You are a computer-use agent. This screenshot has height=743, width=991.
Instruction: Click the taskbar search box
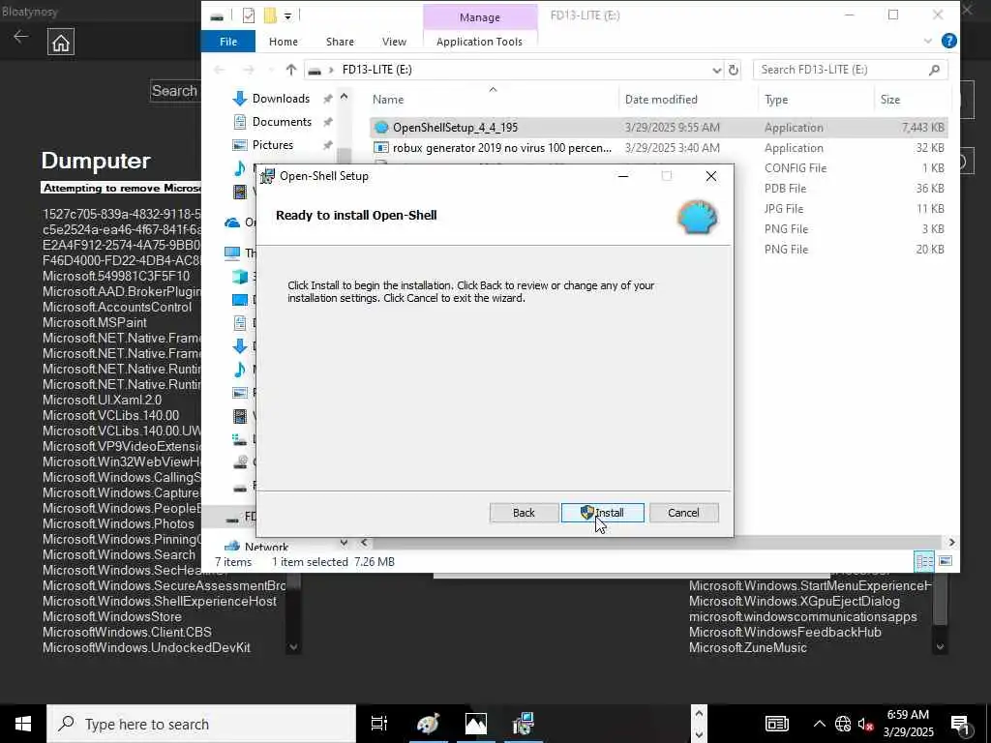pos(201,724)
